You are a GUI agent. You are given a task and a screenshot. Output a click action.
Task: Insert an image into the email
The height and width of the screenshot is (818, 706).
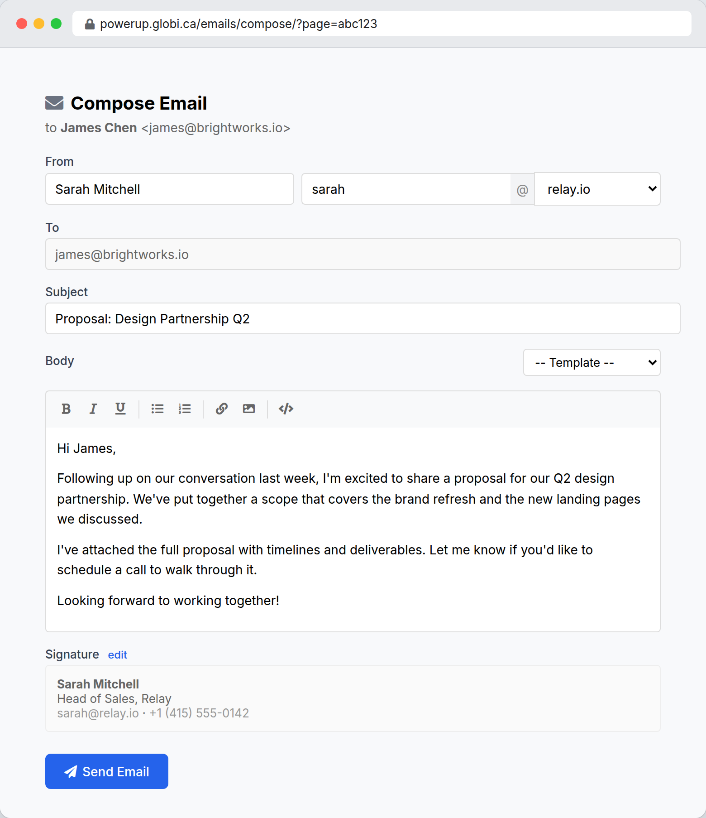249,409
